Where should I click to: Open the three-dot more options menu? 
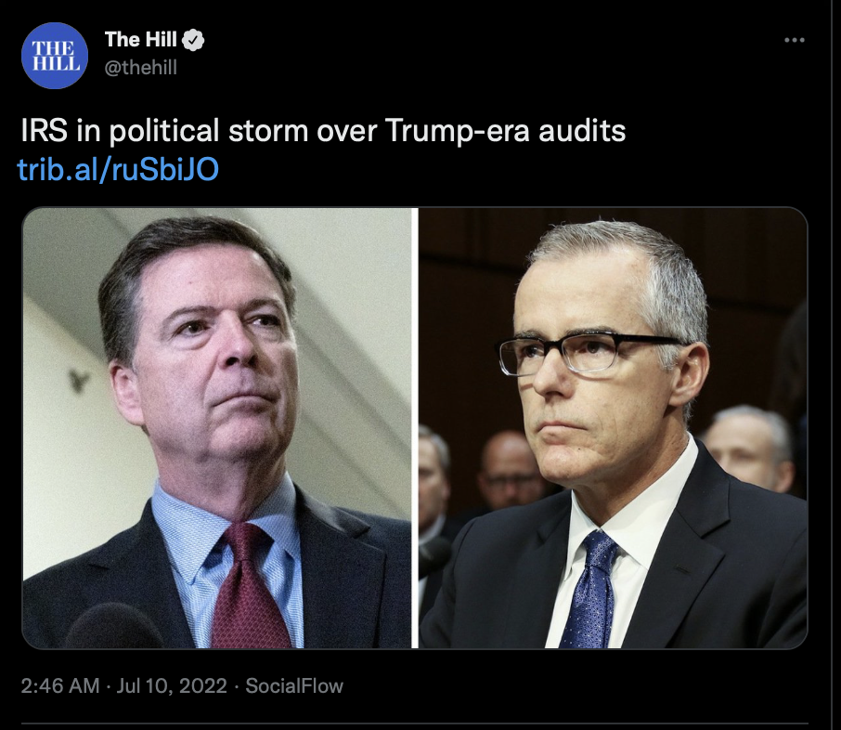coord(795,40)
